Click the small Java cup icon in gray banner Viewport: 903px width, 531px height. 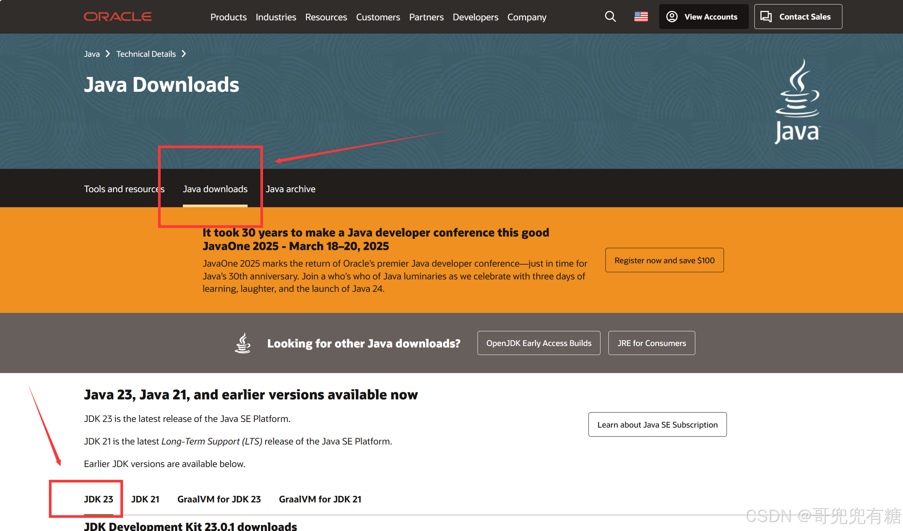pyautogui.click(x=243, y=343)
